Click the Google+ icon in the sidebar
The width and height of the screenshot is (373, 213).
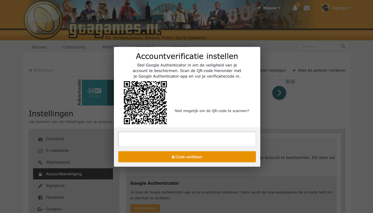40,209
